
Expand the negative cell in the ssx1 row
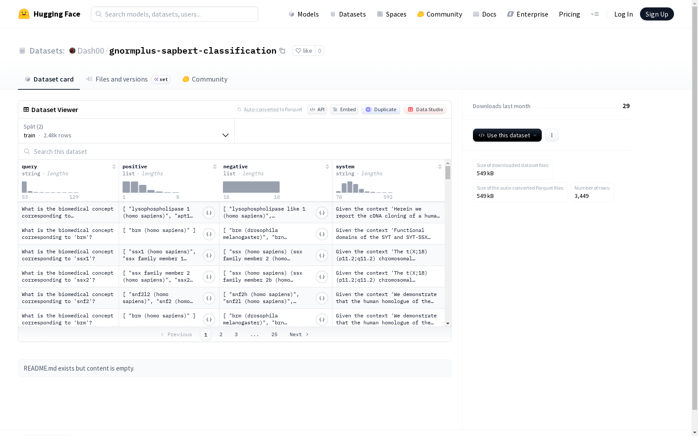(x=322, y=255)
